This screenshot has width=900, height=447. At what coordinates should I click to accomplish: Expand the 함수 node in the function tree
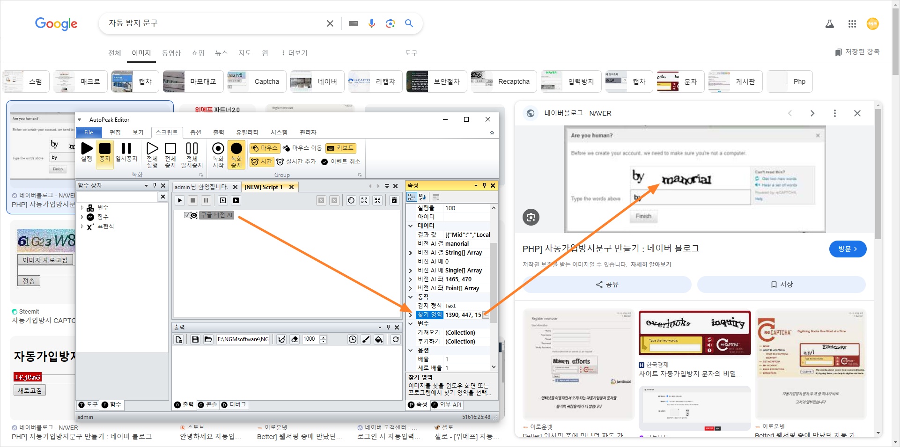pos(82,217)
